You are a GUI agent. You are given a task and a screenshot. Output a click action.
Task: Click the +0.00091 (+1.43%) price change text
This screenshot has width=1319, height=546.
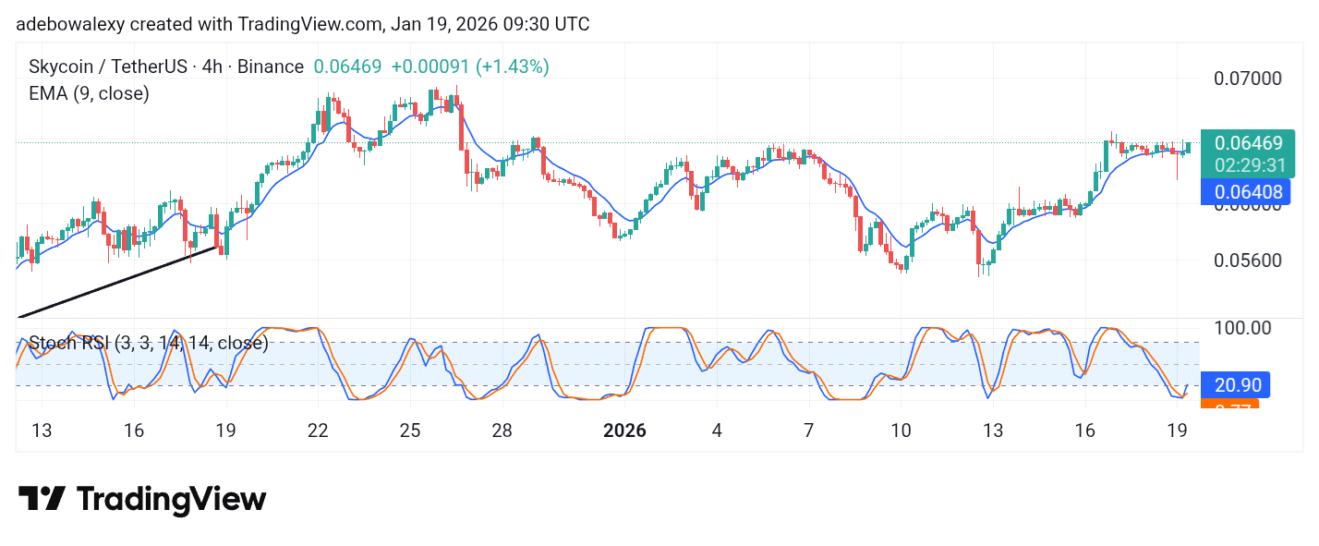point(470,67)
